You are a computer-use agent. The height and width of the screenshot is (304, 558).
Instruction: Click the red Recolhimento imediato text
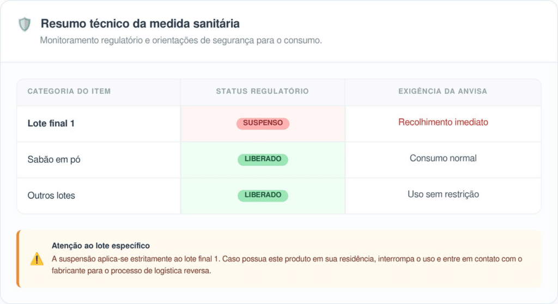(443, 122)
